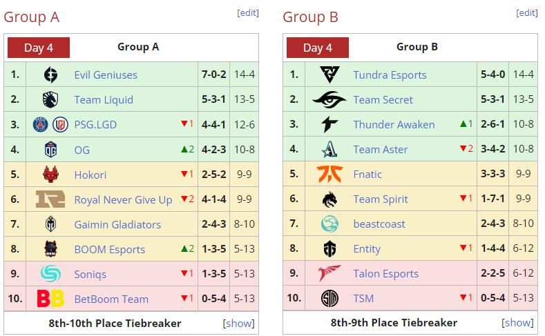Go to the Gaimin Gladiators page
The height and width of the screenshot is (336, 545).
pos(117,224)
